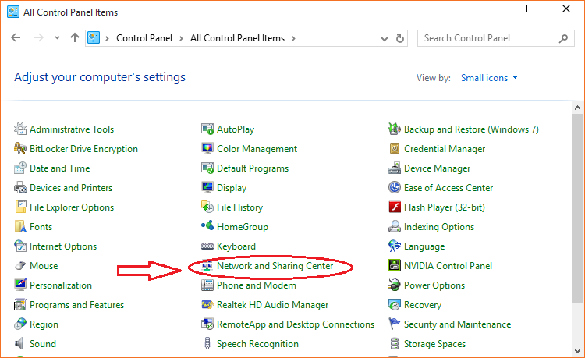The width and height of the screenshot is (585, 358).
Task: Open the Region globe icon
Action: tap(20, 324)
